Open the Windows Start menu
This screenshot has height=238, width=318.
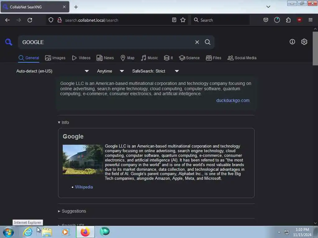(8, 232)
